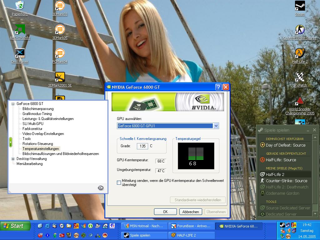The height and width of the screenshot is (240, 320).
Task: Select Counter-Strike: Source in Steam list
Action: (x=286, y=181)
